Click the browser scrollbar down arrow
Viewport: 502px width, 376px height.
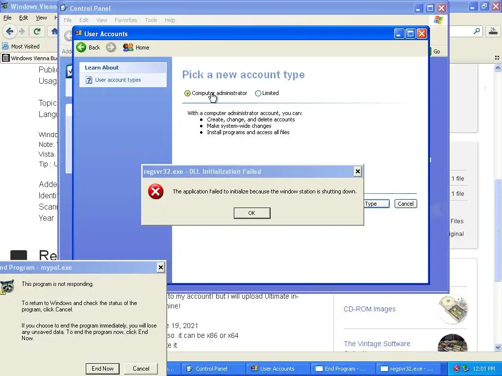click(498, 347)
